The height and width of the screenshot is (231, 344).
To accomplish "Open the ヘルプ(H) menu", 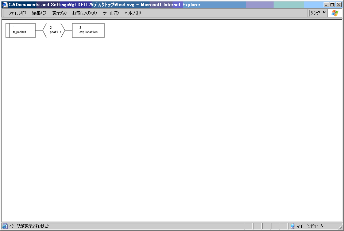I will click(x=133, y=13).
